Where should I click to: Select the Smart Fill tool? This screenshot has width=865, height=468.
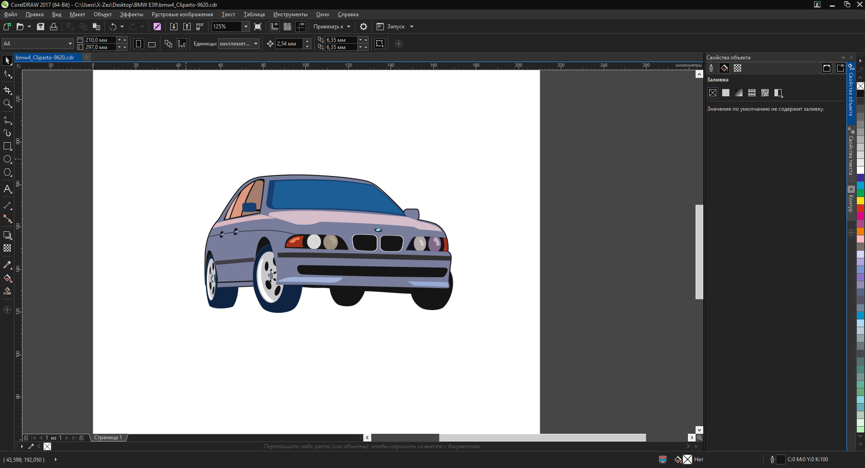[7, 291]
